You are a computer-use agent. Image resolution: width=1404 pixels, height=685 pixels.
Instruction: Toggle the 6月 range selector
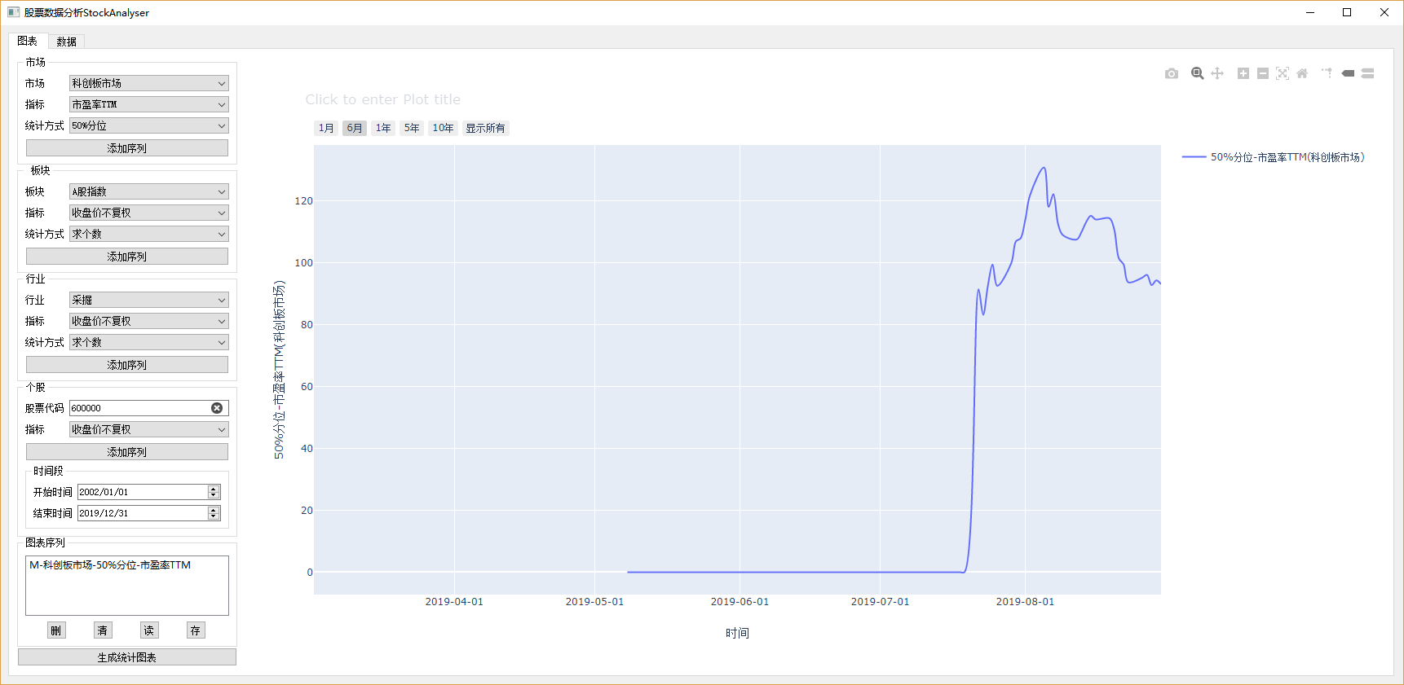[354, 128]
